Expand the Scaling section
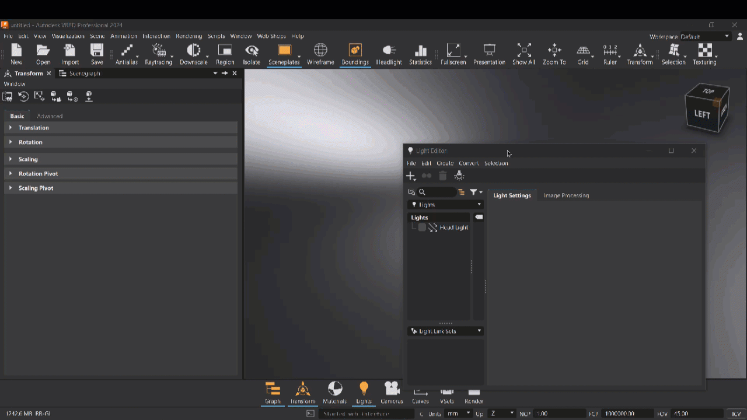747x420 pixels. point(121,159)
